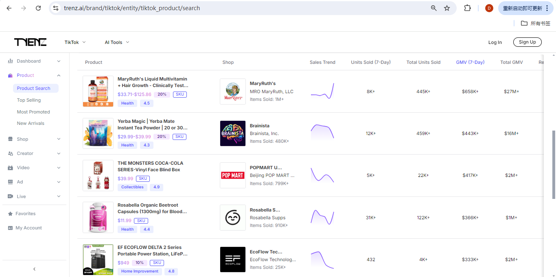This screenshot has height=277, width=556.
Task: Collapse the Product sidebar section
Action: pos(59,75)
